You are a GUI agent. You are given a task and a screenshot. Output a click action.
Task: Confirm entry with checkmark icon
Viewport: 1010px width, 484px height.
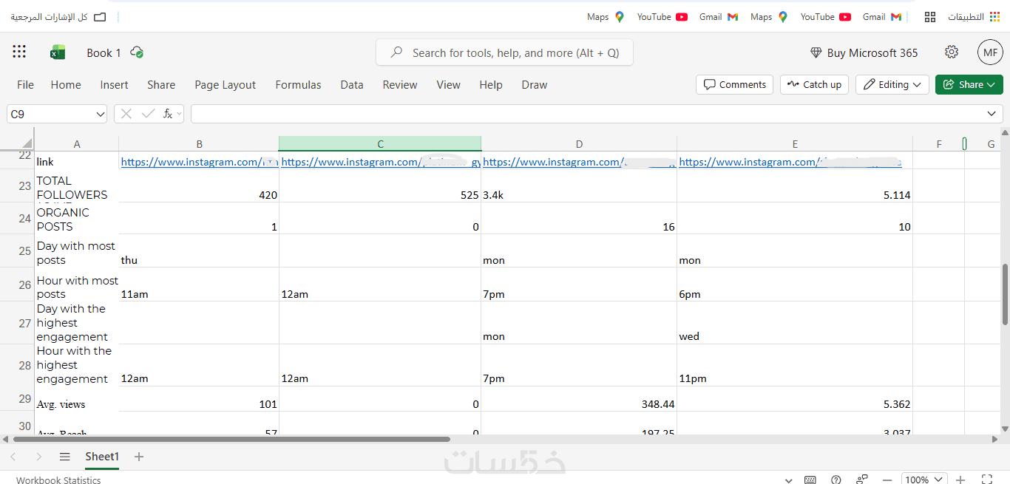pos(148,114)
